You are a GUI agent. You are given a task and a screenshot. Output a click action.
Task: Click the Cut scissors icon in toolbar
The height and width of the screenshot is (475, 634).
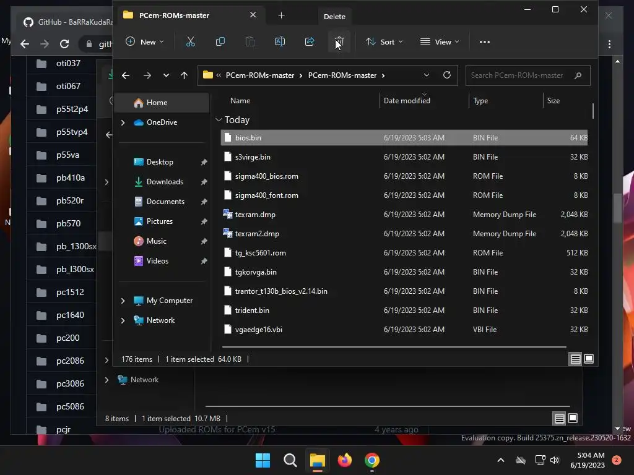point(191,41)
